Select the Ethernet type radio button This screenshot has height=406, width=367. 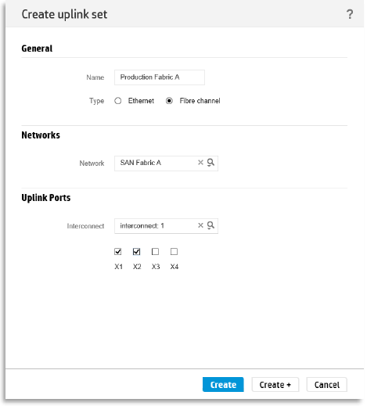118,101
